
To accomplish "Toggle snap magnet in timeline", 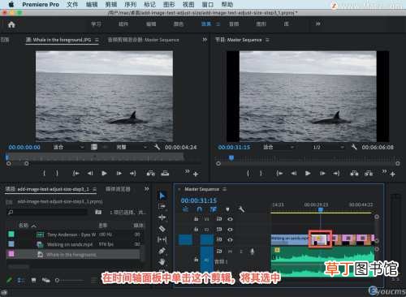I will click(200, 209).
